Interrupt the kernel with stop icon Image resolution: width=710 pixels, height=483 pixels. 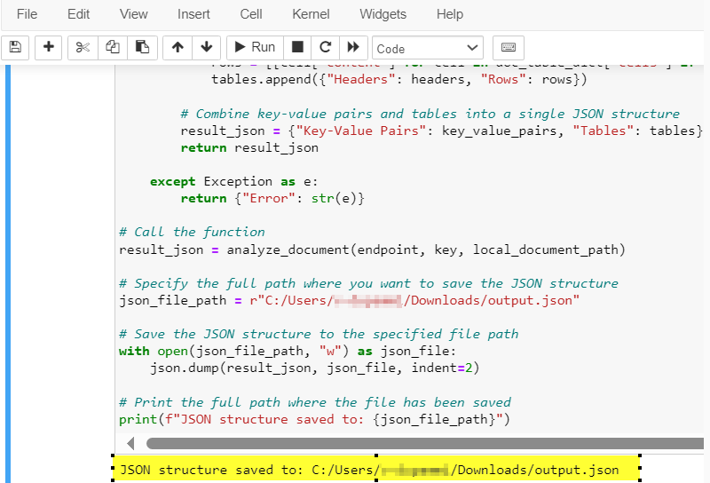297,48
